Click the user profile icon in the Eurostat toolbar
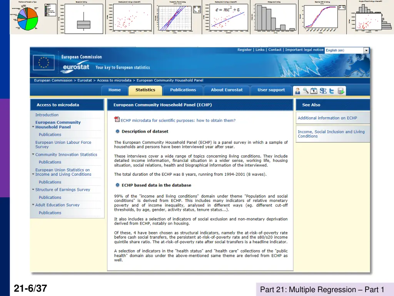The width and height of the screenshot is (394, 296). (297, 91)
